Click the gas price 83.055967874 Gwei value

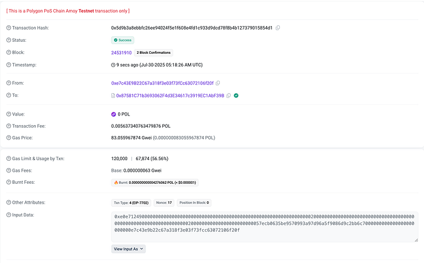pyautogui.click(x=131, y=138)
